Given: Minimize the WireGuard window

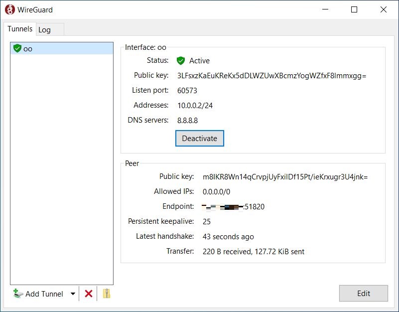Looking at the screenshot, I should [x=325, y=9].
